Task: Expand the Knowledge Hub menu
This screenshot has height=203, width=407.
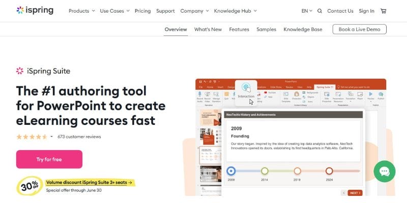Action: pos(235,11)
